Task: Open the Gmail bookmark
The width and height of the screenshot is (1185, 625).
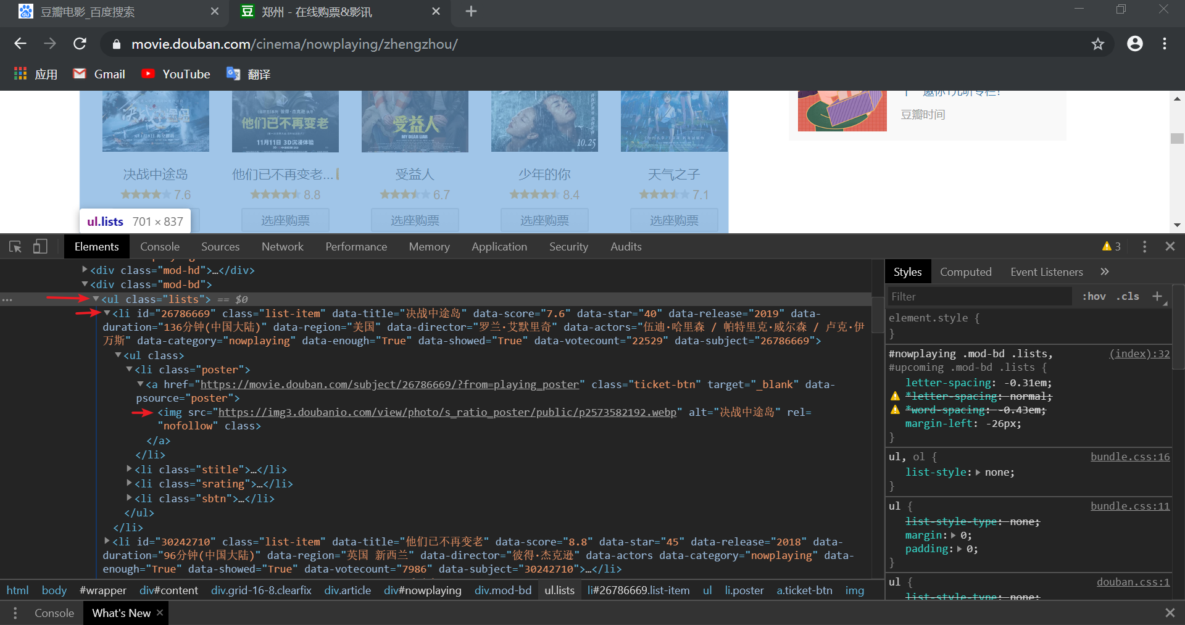Action: coord(99,74)
